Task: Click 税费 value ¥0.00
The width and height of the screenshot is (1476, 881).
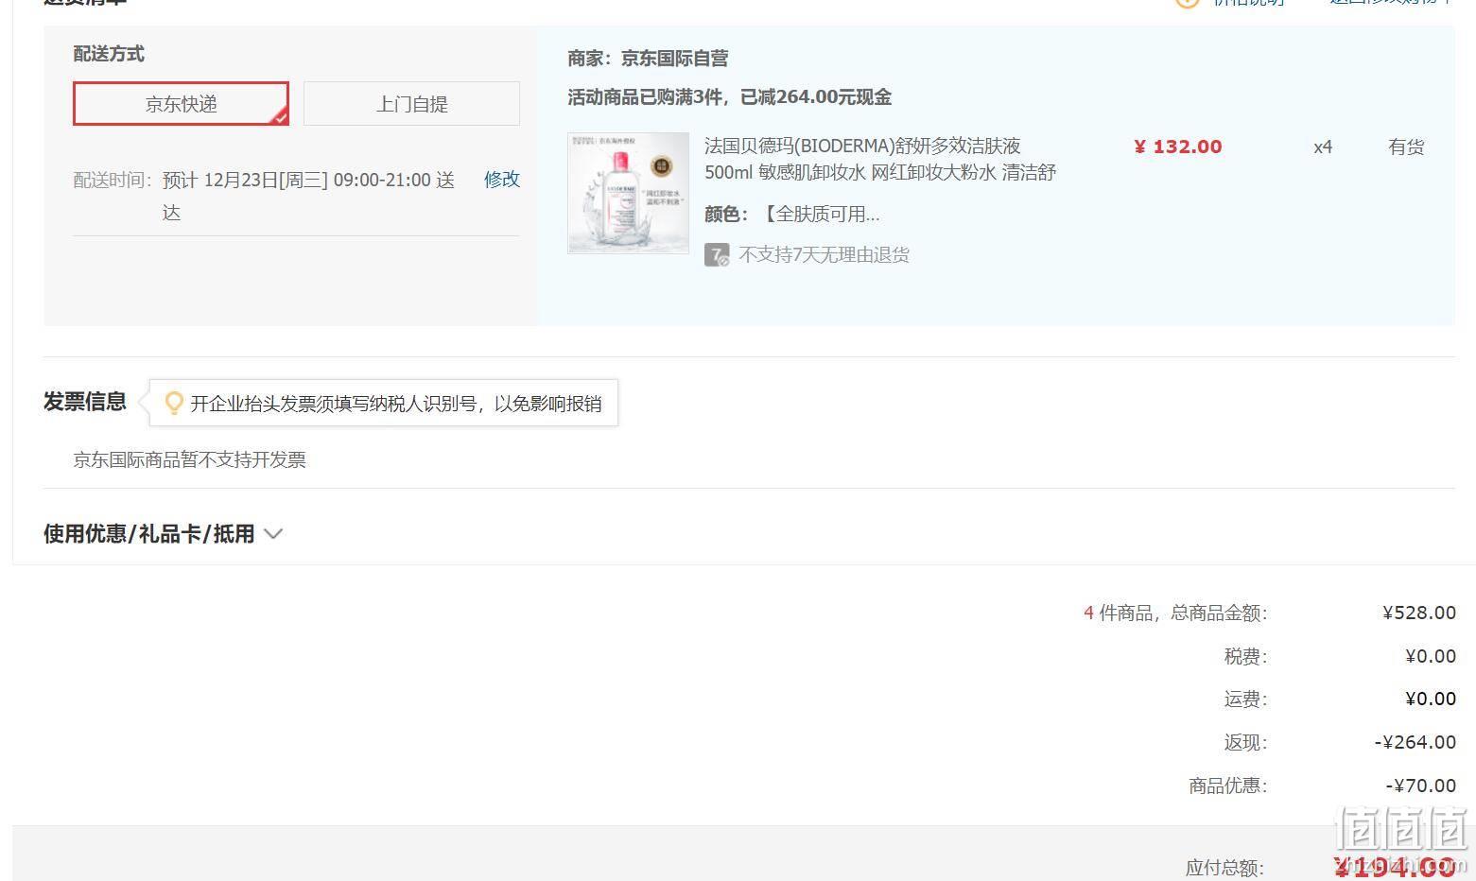Action: (x=1431, y=656)
